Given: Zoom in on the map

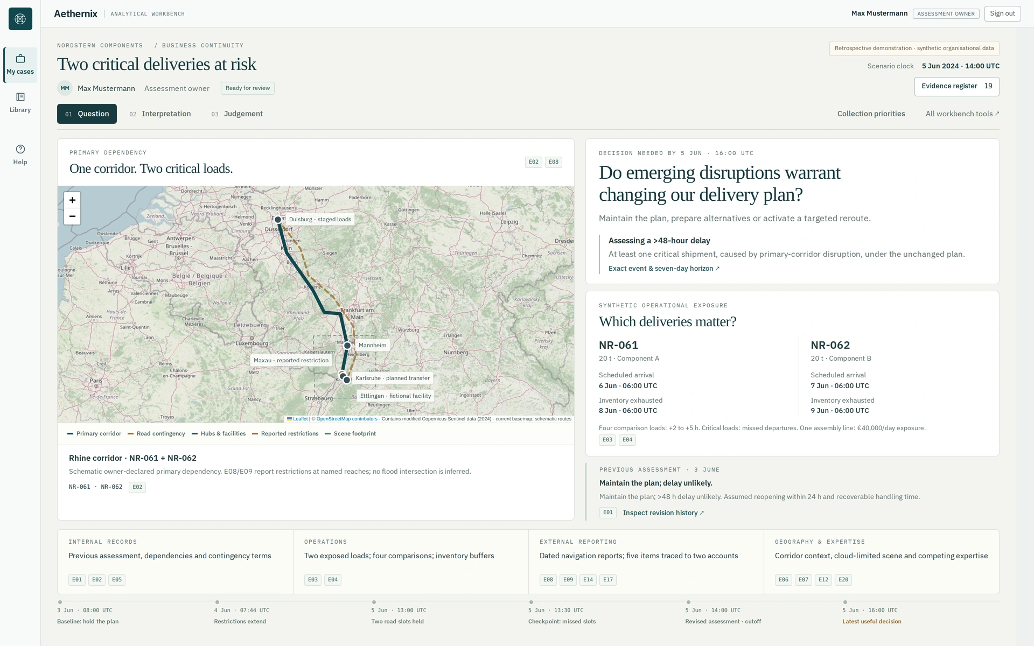Looking at the screenshot, I should coord(72,200).
